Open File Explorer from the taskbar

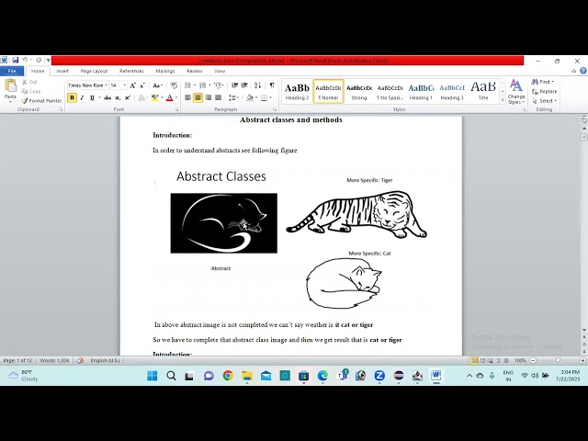tap(247, 376)
